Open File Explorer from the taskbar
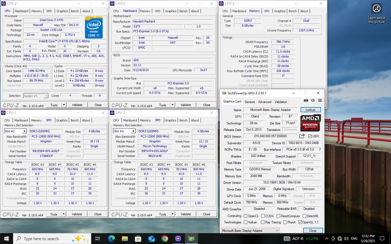391x244 pixels. coord(125,239)
